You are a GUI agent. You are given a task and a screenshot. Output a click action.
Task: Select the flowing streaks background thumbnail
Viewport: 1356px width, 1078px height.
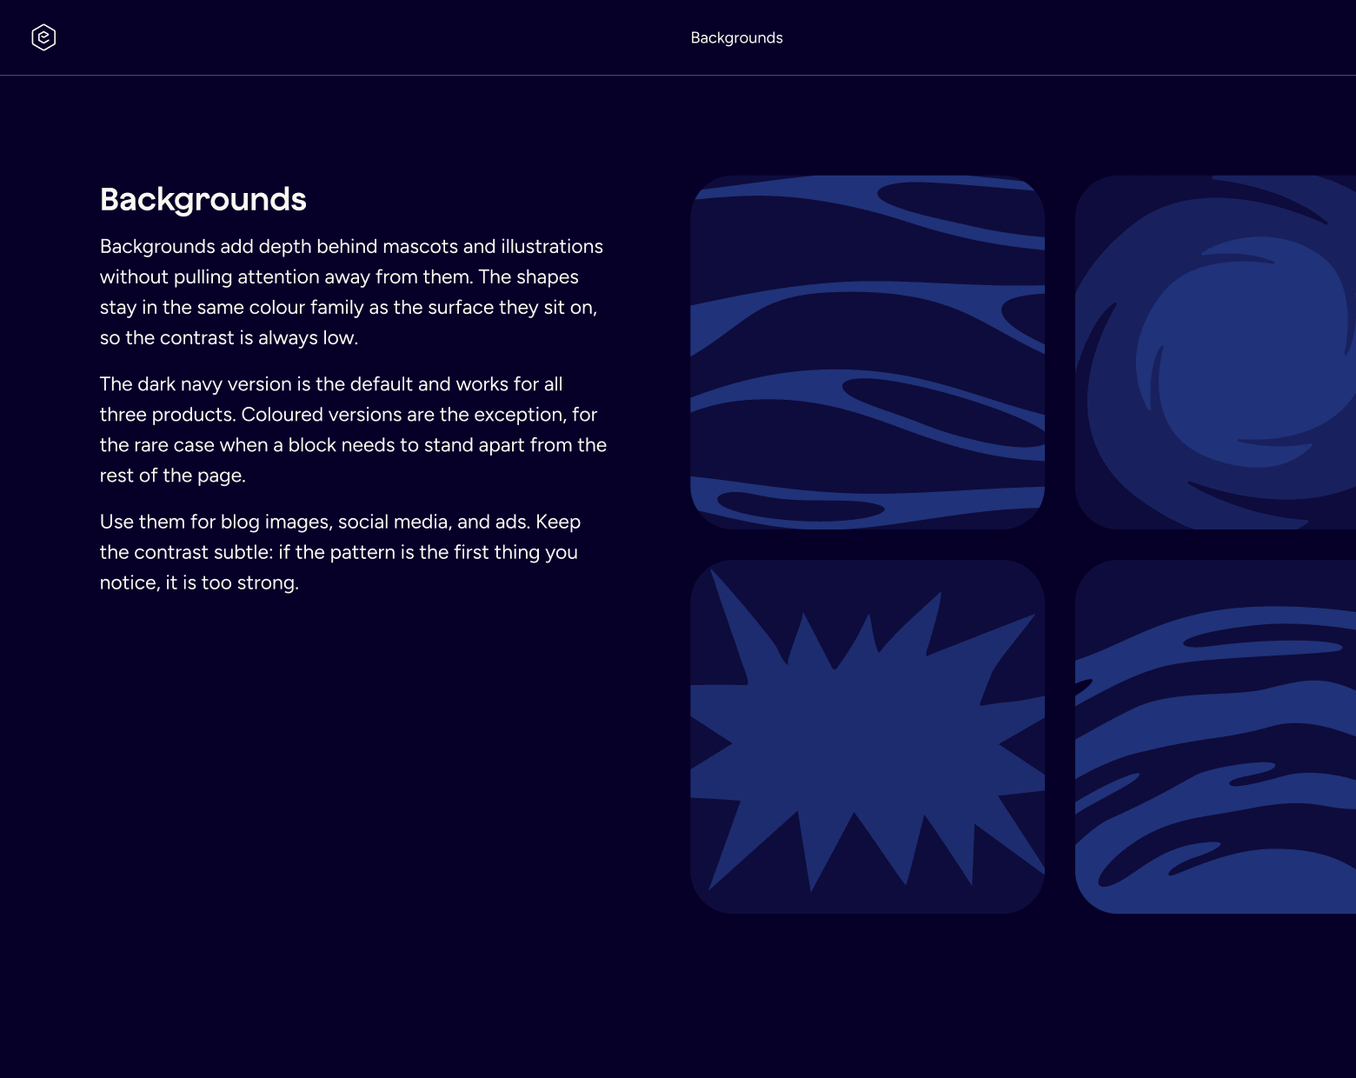point(1215,736)
